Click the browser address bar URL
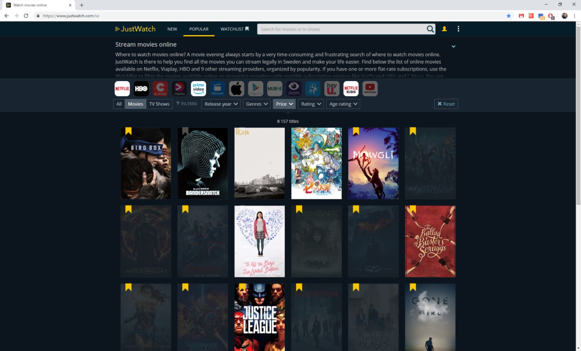 coord(71,16)
